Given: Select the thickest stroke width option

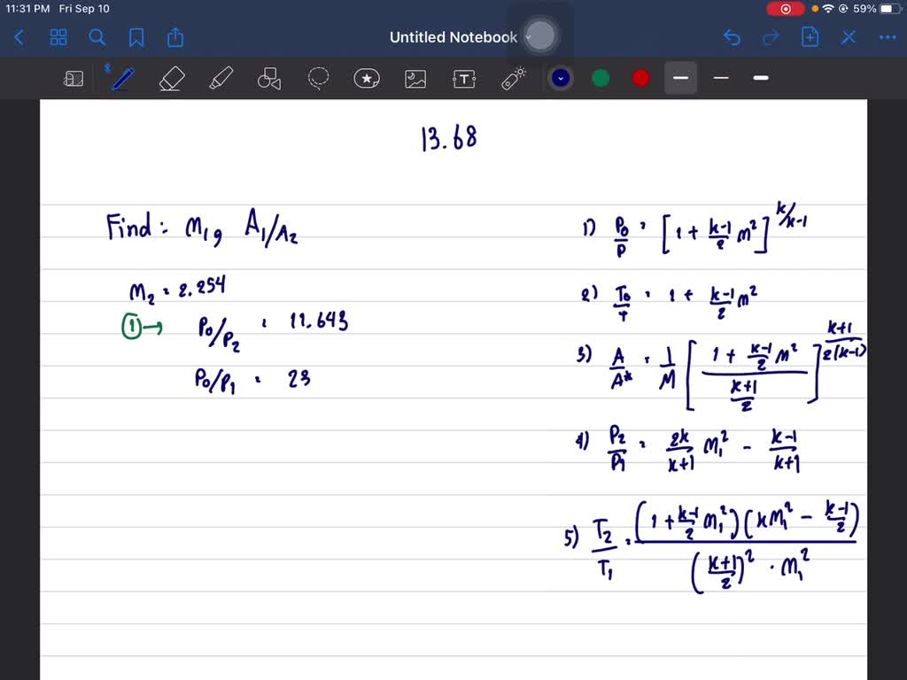Looking at the screenshot, I should click(x=760, y=78).
